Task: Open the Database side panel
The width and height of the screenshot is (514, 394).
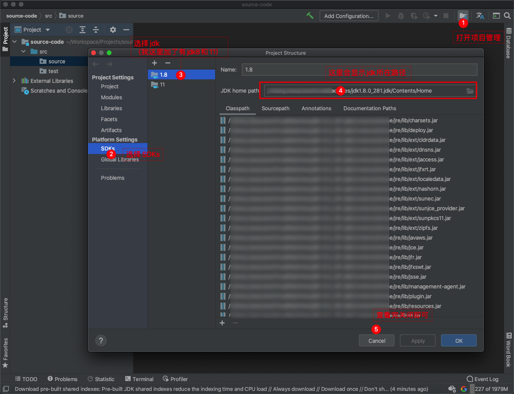Action: tap(509, 43)
